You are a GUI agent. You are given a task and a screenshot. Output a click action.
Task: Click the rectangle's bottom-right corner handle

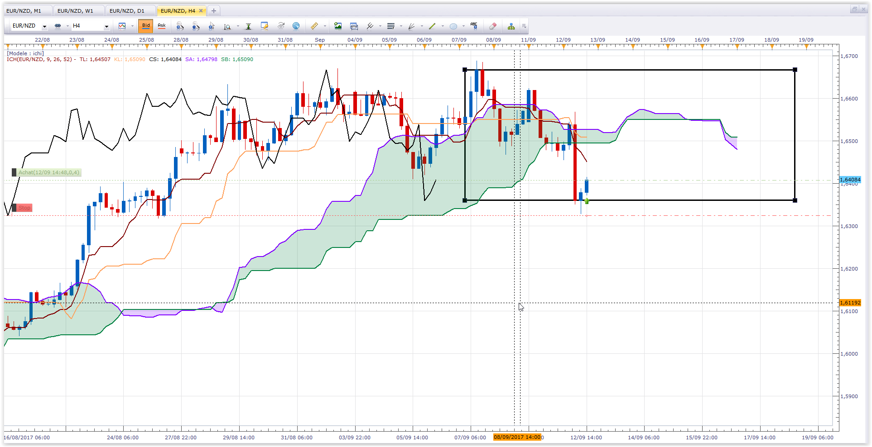(x=795, y=200)
